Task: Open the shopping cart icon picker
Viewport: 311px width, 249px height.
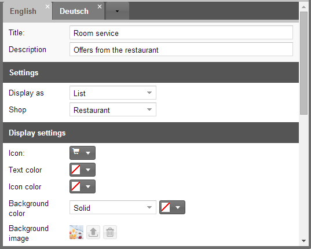Action: click(x=82, y=153)
